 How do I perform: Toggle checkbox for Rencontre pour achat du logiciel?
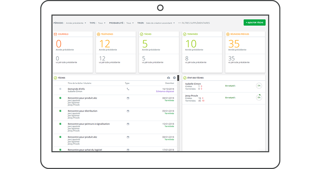pyautogui.click(x=60, y=150)
